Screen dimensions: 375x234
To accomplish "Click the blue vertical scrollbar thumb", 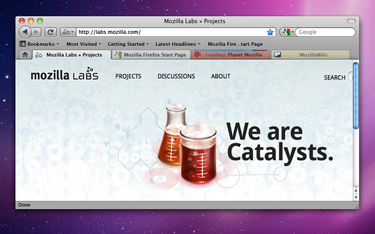I will click(x=356, y=96).
